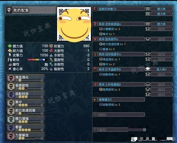Click the QR code thumbnail

74,24
